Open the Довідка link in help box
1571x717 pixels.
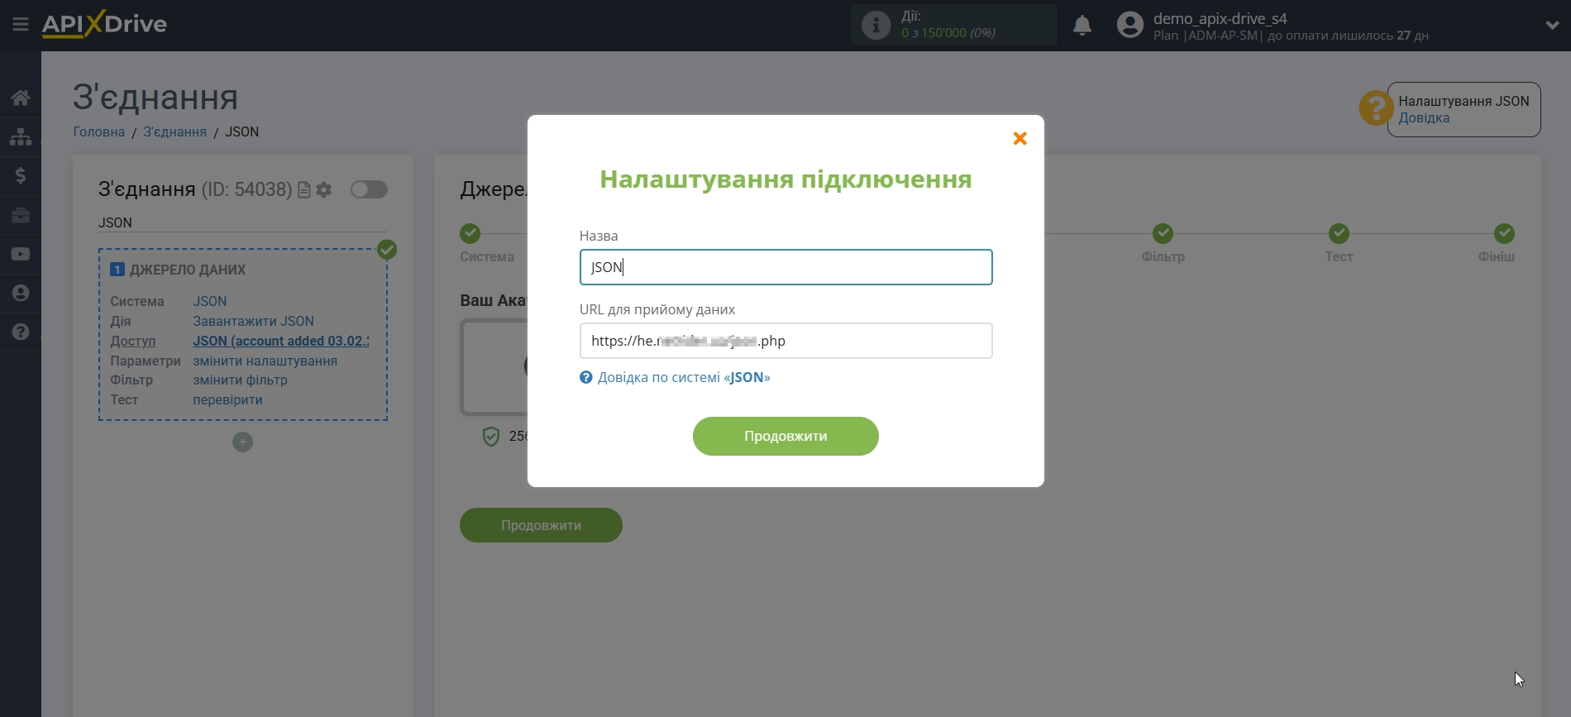point(1424,117)
